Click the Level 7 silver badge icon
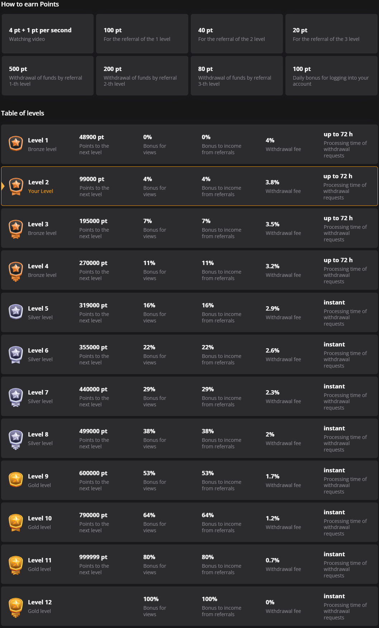 point(16,397)
